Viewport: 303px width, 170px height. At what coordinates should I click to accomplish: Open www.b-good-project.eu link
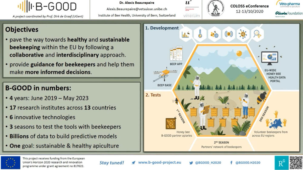point(160,162)
